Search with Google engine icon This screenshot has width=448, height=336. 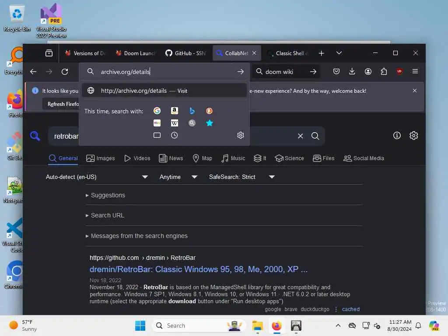157,111
